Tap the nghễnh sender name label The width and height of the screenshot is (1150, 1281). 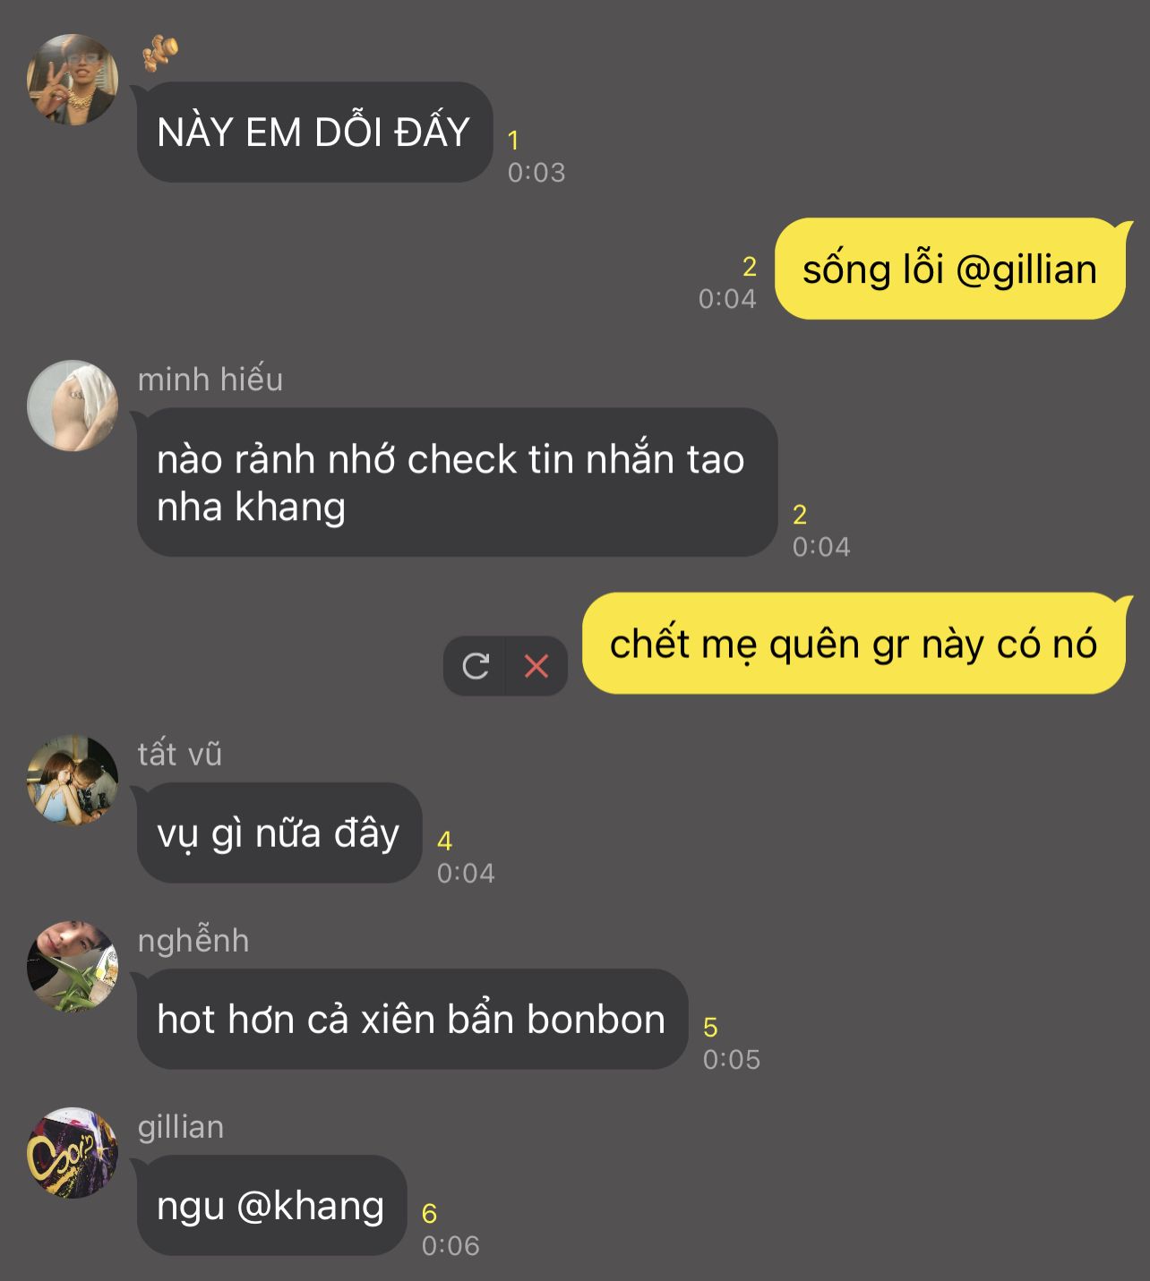[x=193, y=941]
